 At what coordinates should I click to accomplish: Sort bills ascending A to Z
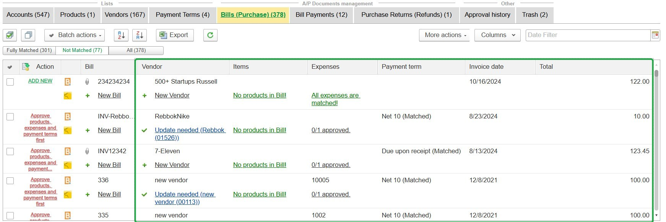pos(121,35)
